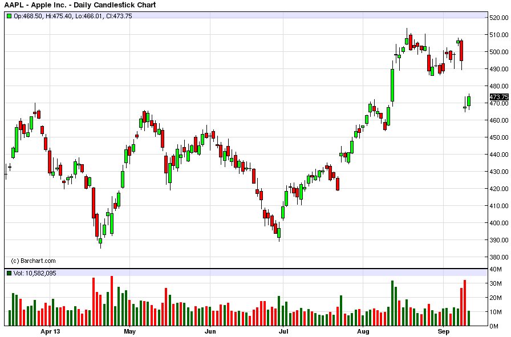Click the 450.00 price axis label
The image size is (511, 337).
tap(499, 137)
